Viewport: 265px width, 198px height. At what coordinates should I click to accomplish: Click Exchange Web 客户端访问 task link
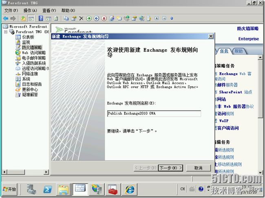click(234, 76)
